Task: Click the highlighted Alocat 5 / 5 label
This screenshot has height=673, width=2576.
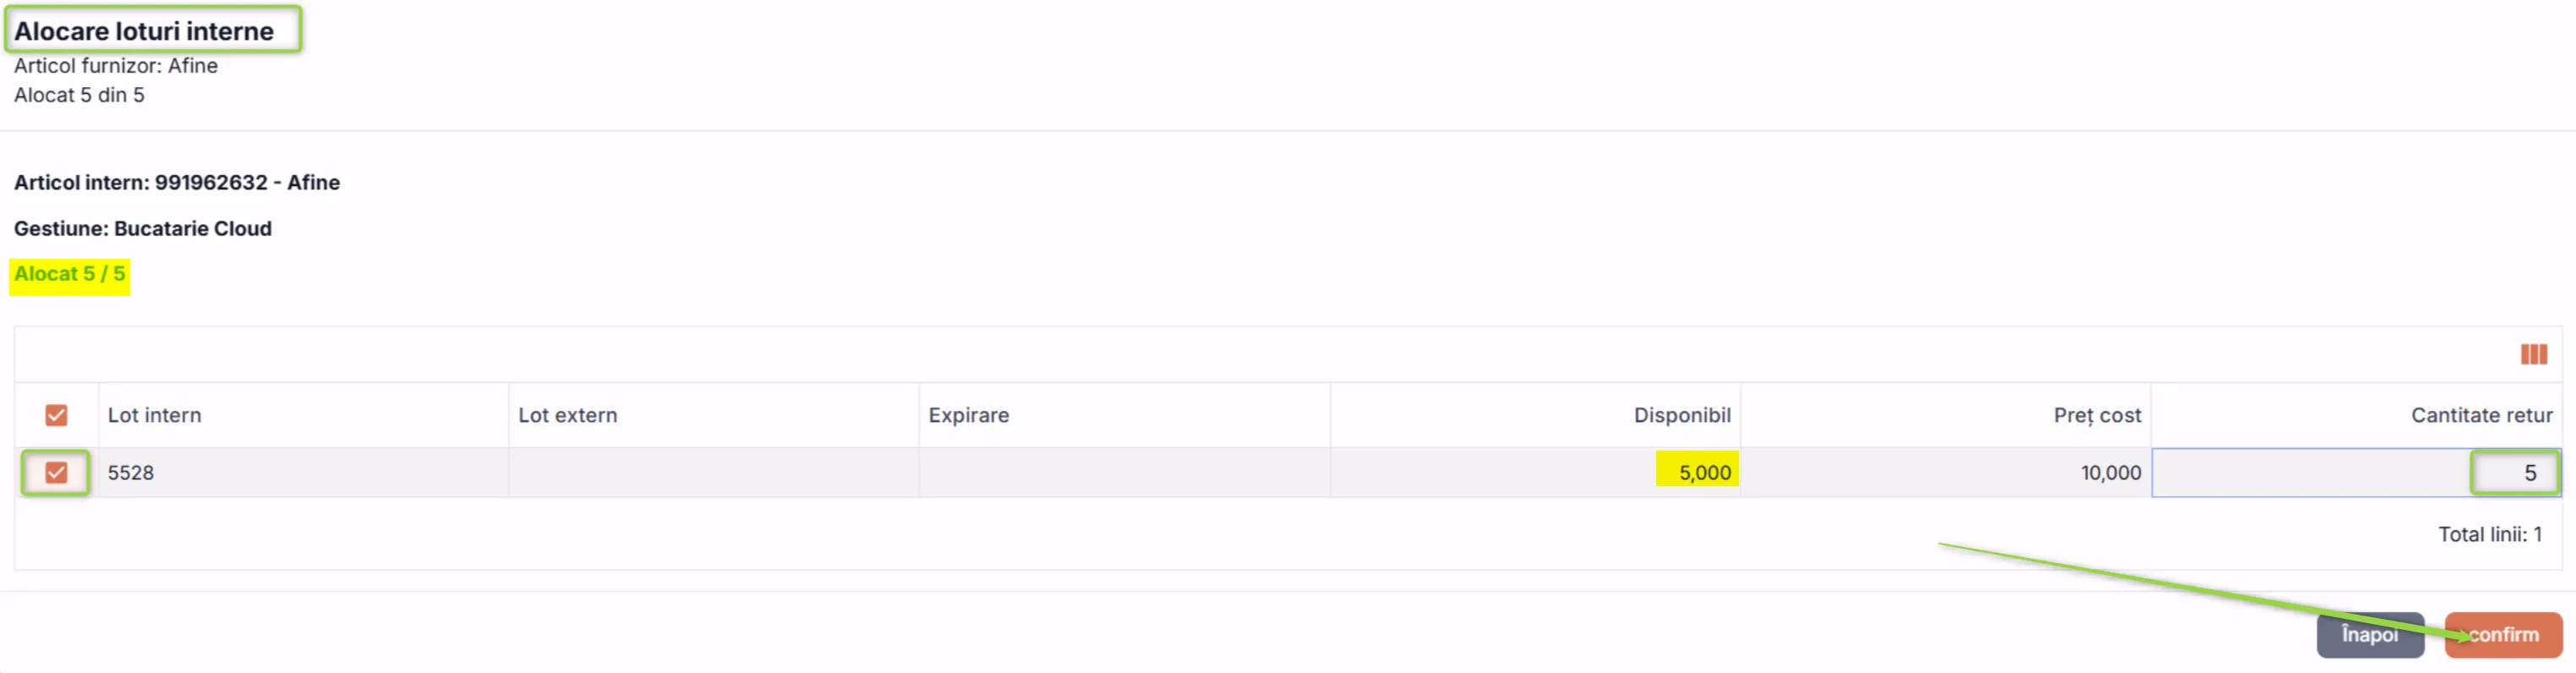Action: tap(70, 274)
